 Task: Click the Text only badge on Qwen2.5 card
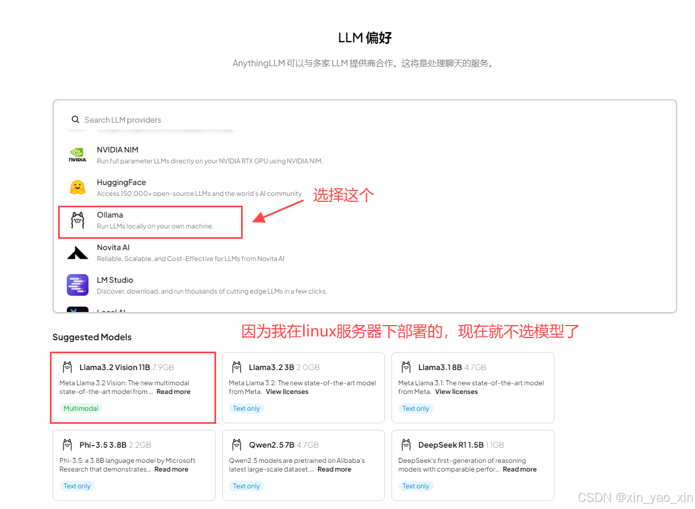tap(247, 486)
